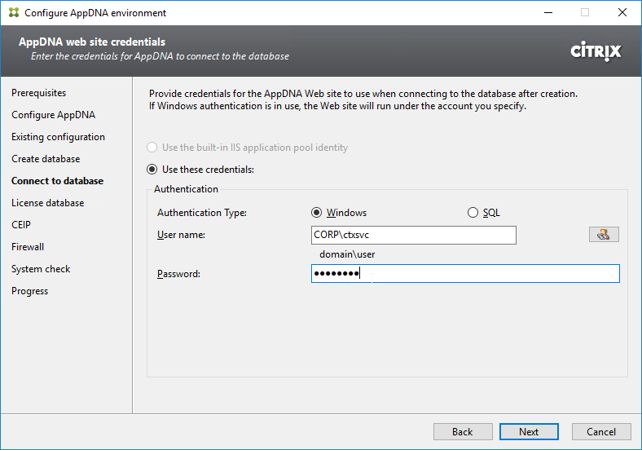Click the AppDNA app icon in title bar
Viewport: 642px width, 450px height.
coord(14,13)
